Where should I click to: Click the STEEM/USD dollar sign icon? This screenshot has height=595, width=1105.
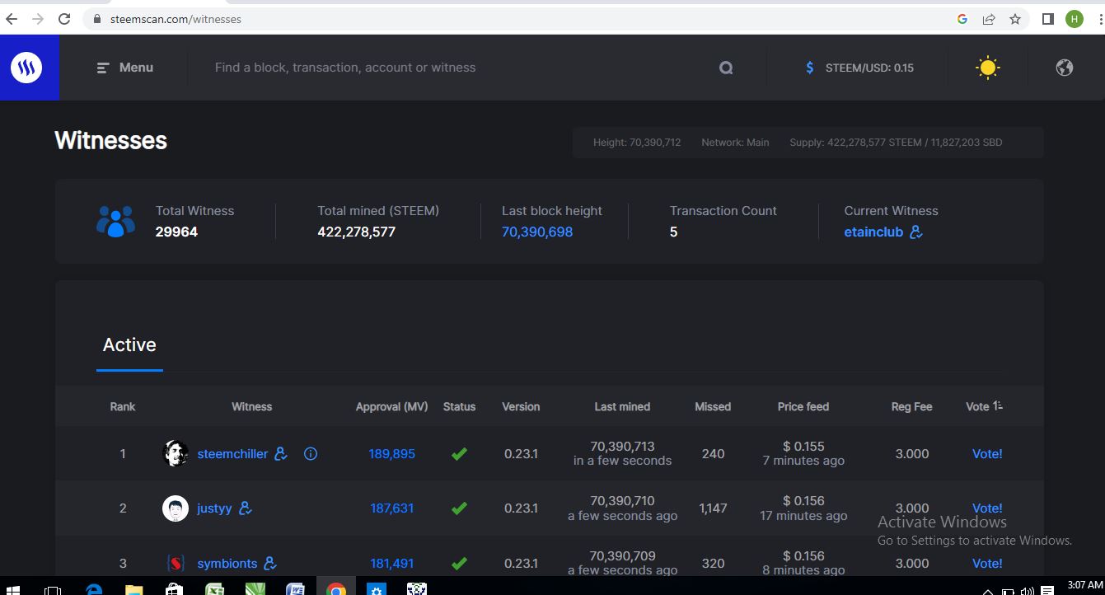810,68
